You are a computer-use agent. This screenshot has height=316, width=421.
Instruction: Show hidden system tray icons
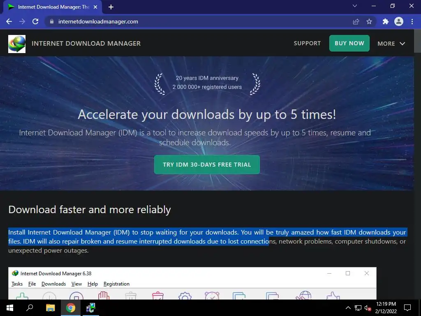click(348, 308)
